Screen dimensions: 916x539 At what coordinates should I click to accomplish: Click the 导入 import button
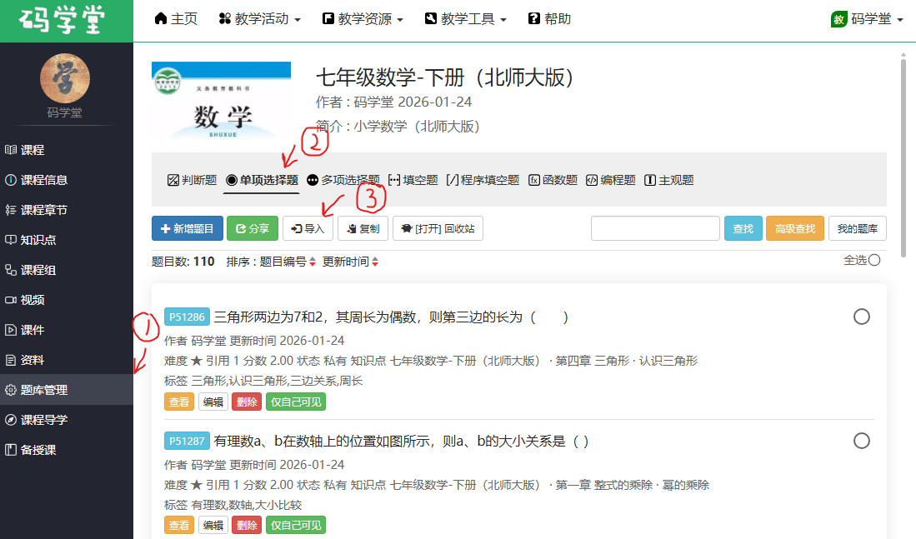[308, 228]
